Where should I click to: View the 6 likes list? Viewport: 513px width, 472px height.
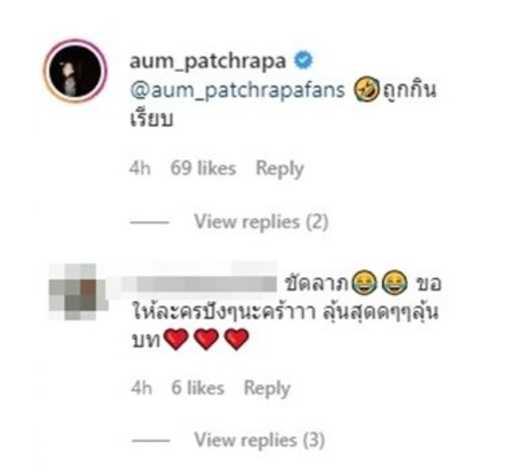(x=198, y=388)
